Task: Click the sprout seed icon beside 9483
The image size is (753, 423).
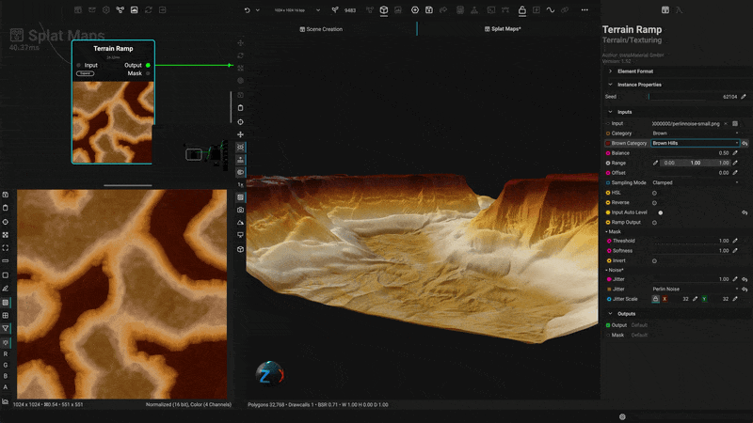Action: (335, 10)
